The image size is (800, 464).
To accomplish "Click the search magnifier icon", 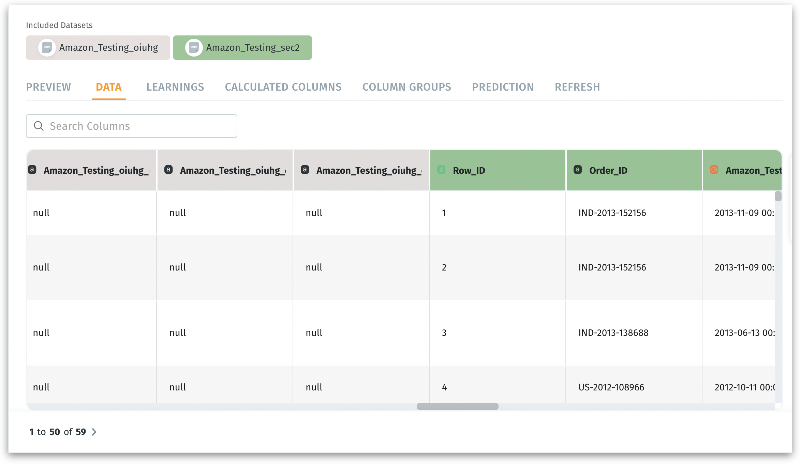I will coord(39,126).
